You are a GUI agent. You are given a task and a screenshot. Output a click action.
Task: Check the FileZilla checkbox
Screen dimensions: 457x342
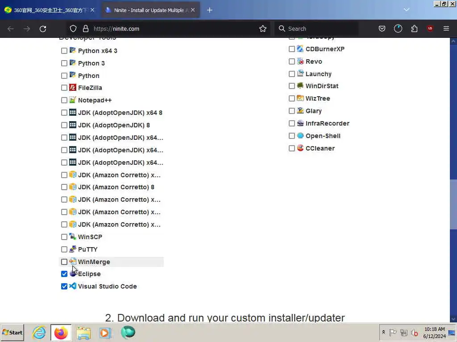[x=64, y=88]
